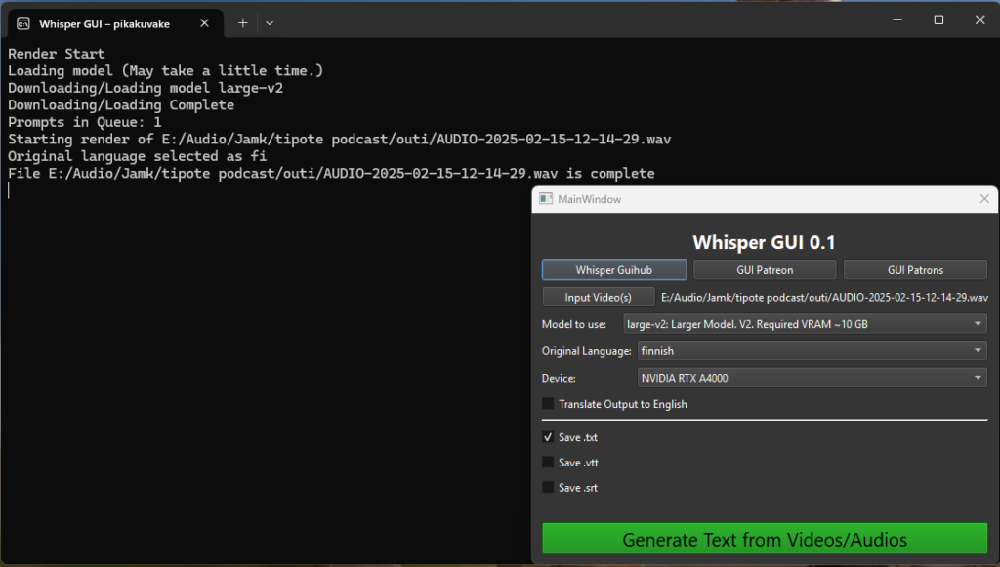The height and width of the screenshot is (567, 1000).
Task: Click the terminal icon on the pikakuvake tab
Action: click(23, 23)
